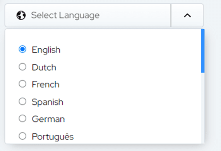The width and height of the screenshot is (221, 151).
Task: Click the English label text
Action: point(46,50)
